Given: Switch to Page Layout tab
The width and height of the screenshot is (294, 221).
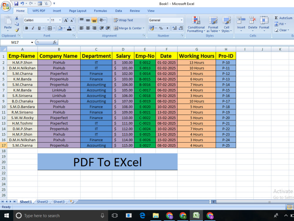Looking at the screenshot, I should [78, 11].
